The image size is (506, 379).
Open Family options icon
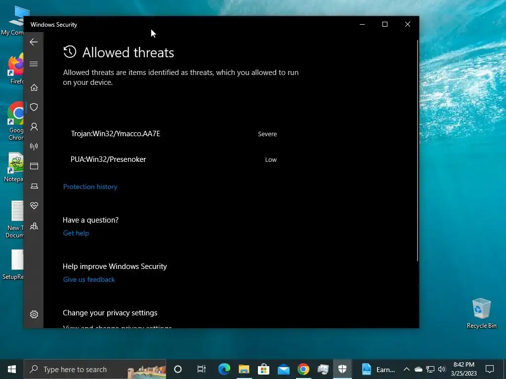pyautogui.click(x=34, y=226)
